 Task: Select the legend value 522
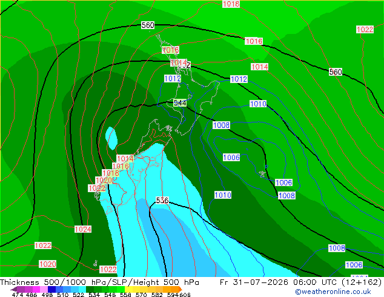point(78,295)
